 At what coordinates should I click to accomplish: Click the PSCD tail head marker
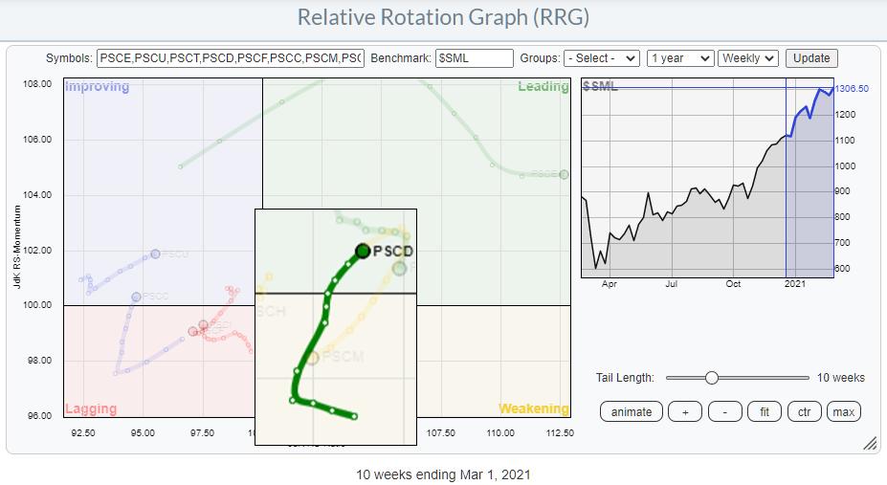pyautogui.click(x=363, y=251)
